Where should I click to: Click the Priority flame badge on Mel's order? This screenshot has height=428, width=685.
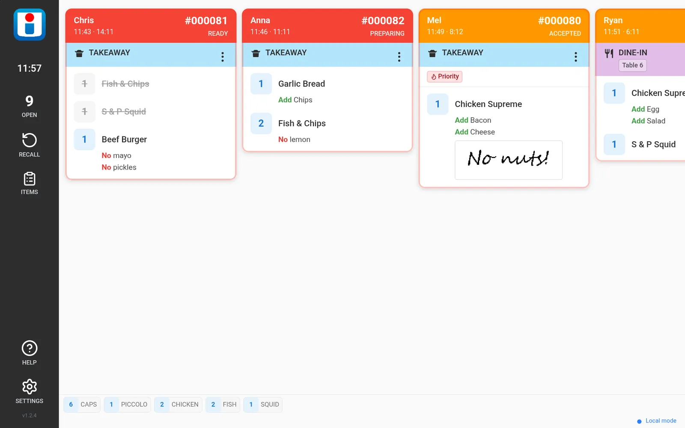(x=444, y=77)
